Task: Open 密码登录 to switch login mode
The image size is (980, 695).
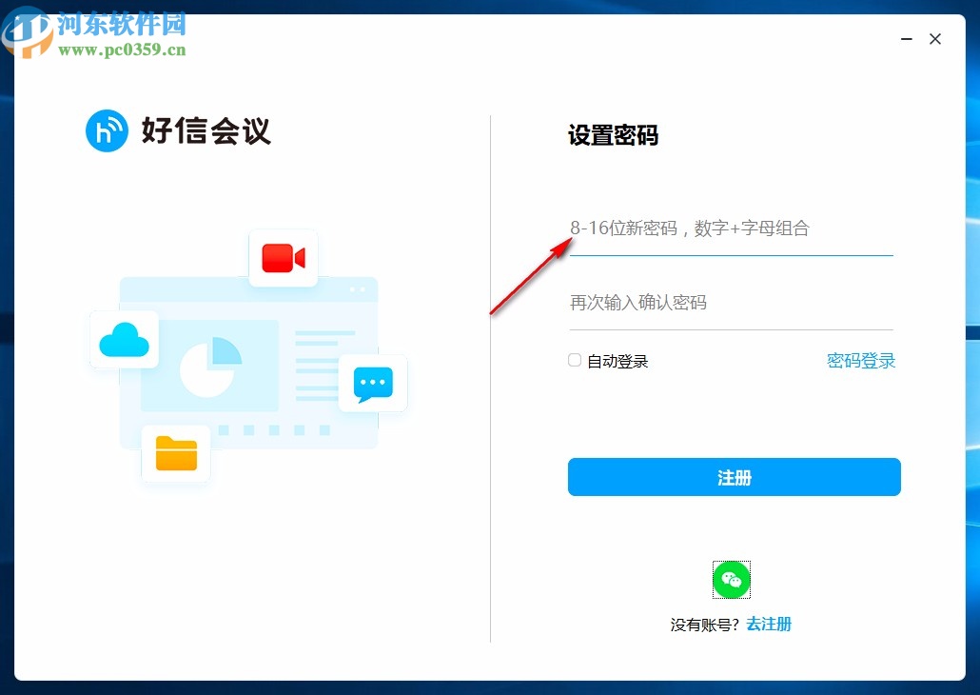Action: (x=860, y=361)
